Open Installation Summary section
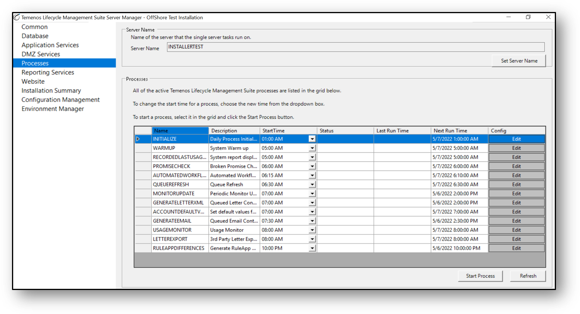The width and height of the screenshot is (580, 314). (x=51, y=91)
